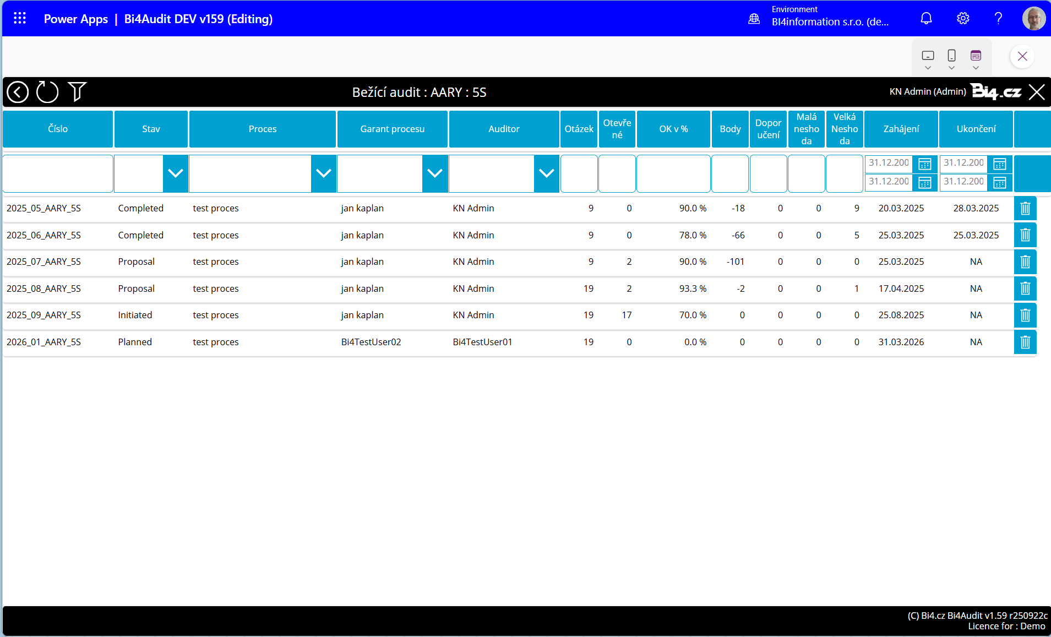Expand the Stav filter dropdown
The width and height of the screenshot is (1051, 637).
[x=175, y=173]
